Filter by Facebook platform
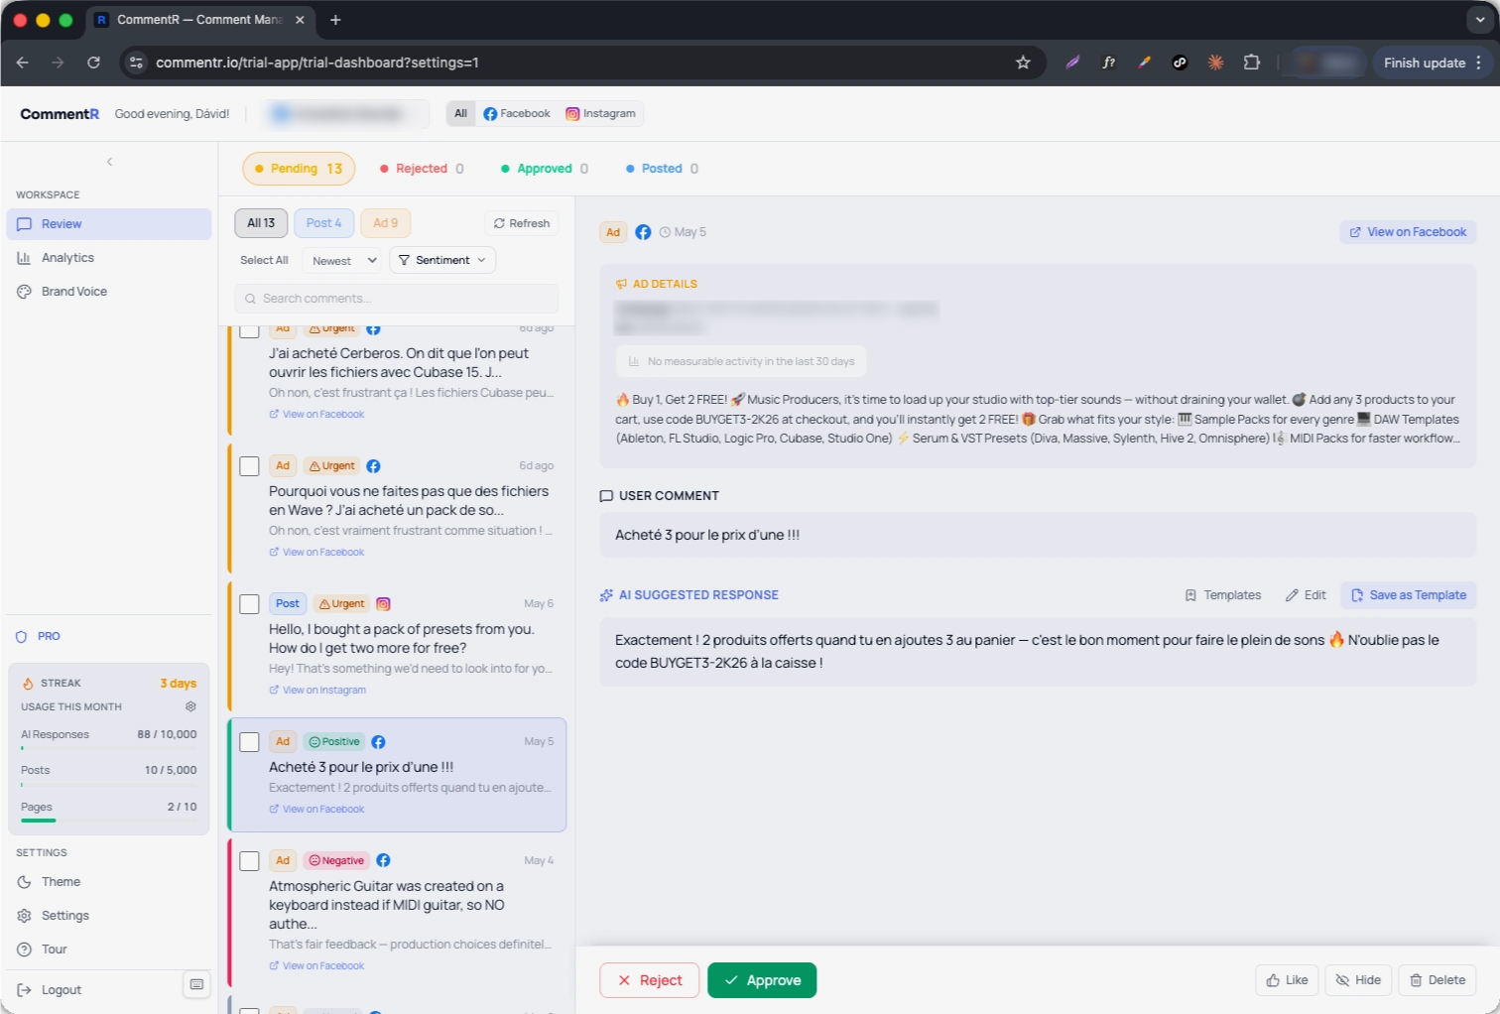The image size is (1500, 1014). 516,114
